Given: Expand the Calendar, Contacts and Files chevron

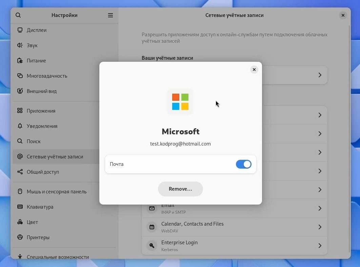Looking at the screenshot, I should (x=320, y=227).
